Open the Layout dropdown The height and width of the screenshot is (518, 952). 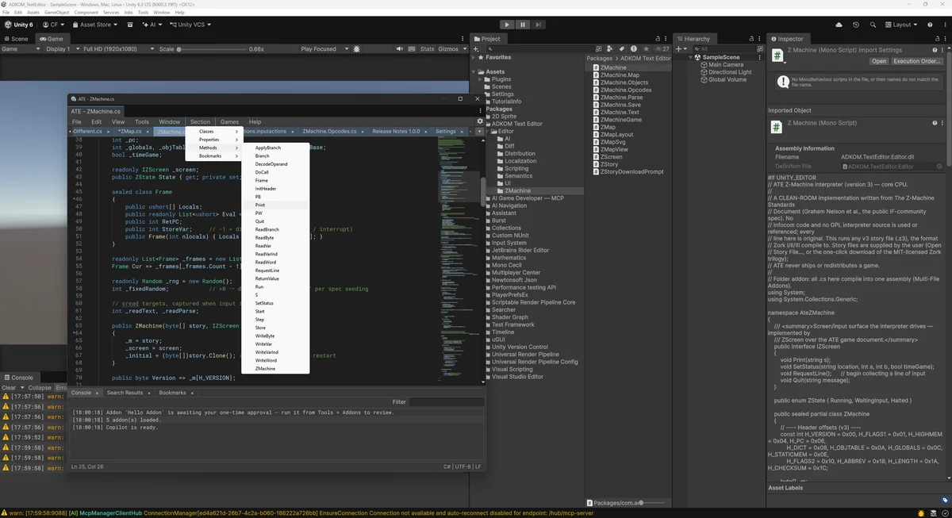903,25
